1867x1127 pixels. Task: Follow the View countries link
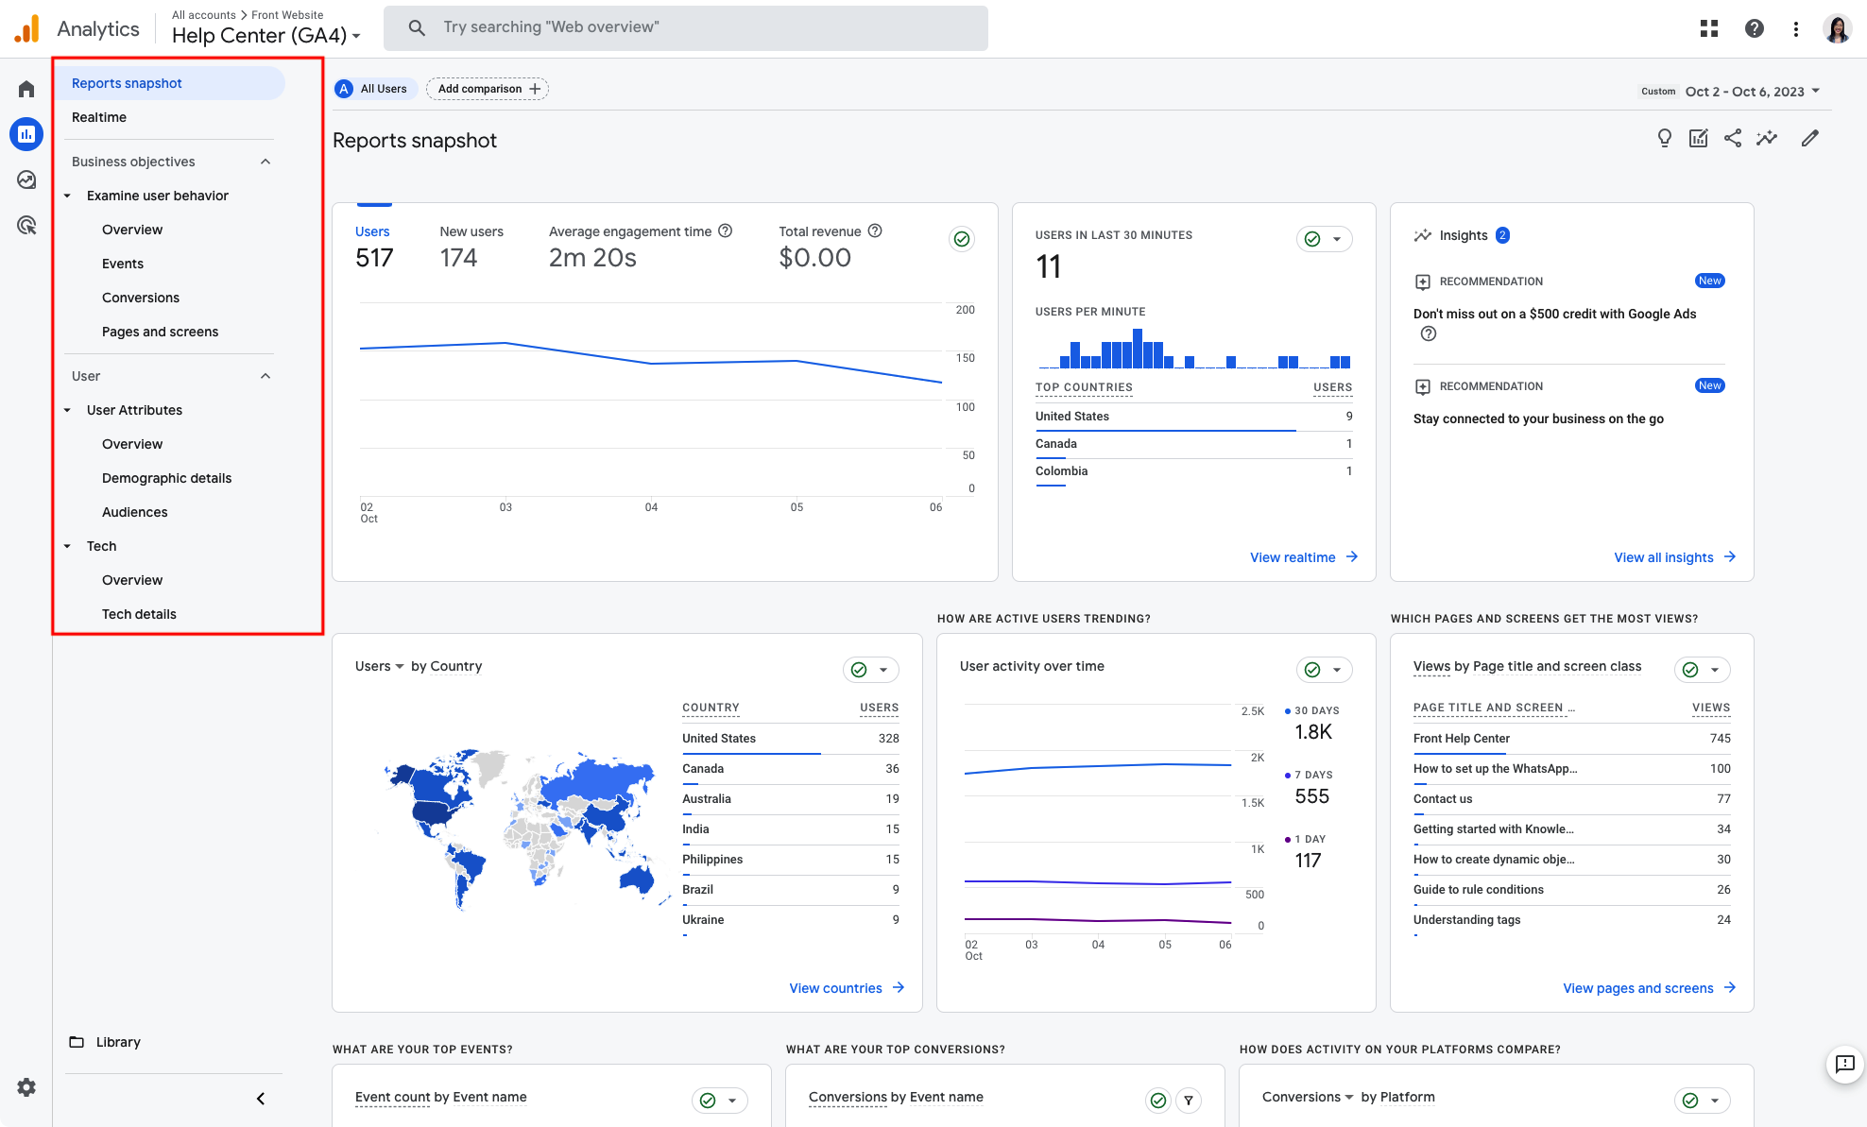click(848, 988)
